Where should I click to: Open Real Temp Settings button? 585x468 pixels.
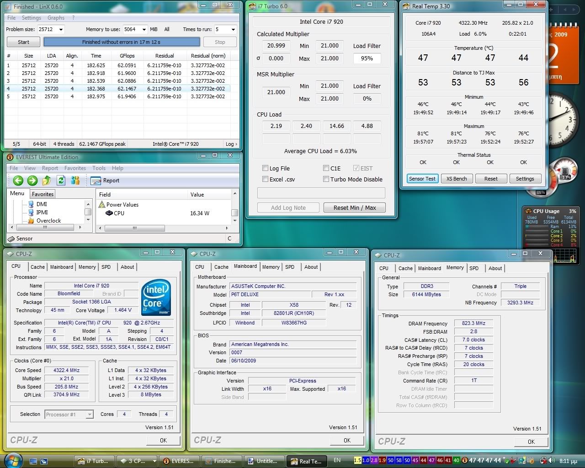[x=525, y=179]
